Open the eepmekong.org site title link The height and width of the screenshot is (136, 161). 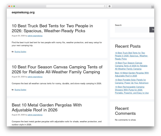(x=23, y=12)
